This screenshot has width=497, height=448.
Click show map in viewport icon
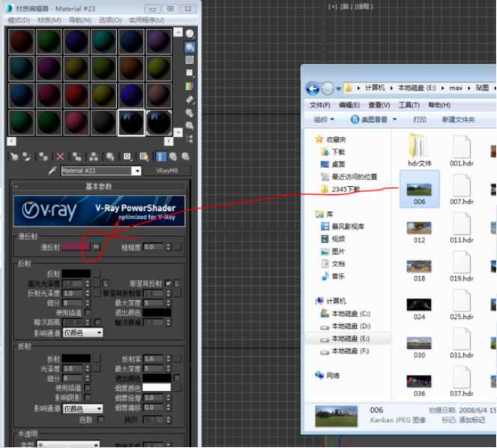point(144,156)
